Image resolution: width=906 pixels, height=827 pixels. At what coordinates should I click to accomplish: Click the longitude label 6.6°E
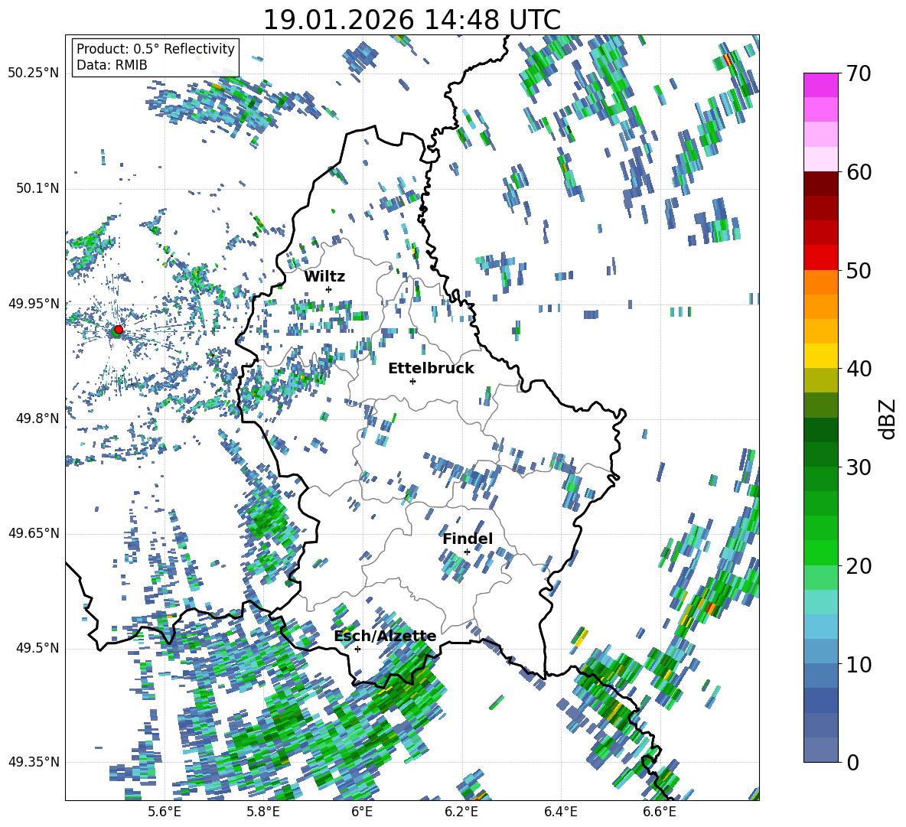click(660, 812)
